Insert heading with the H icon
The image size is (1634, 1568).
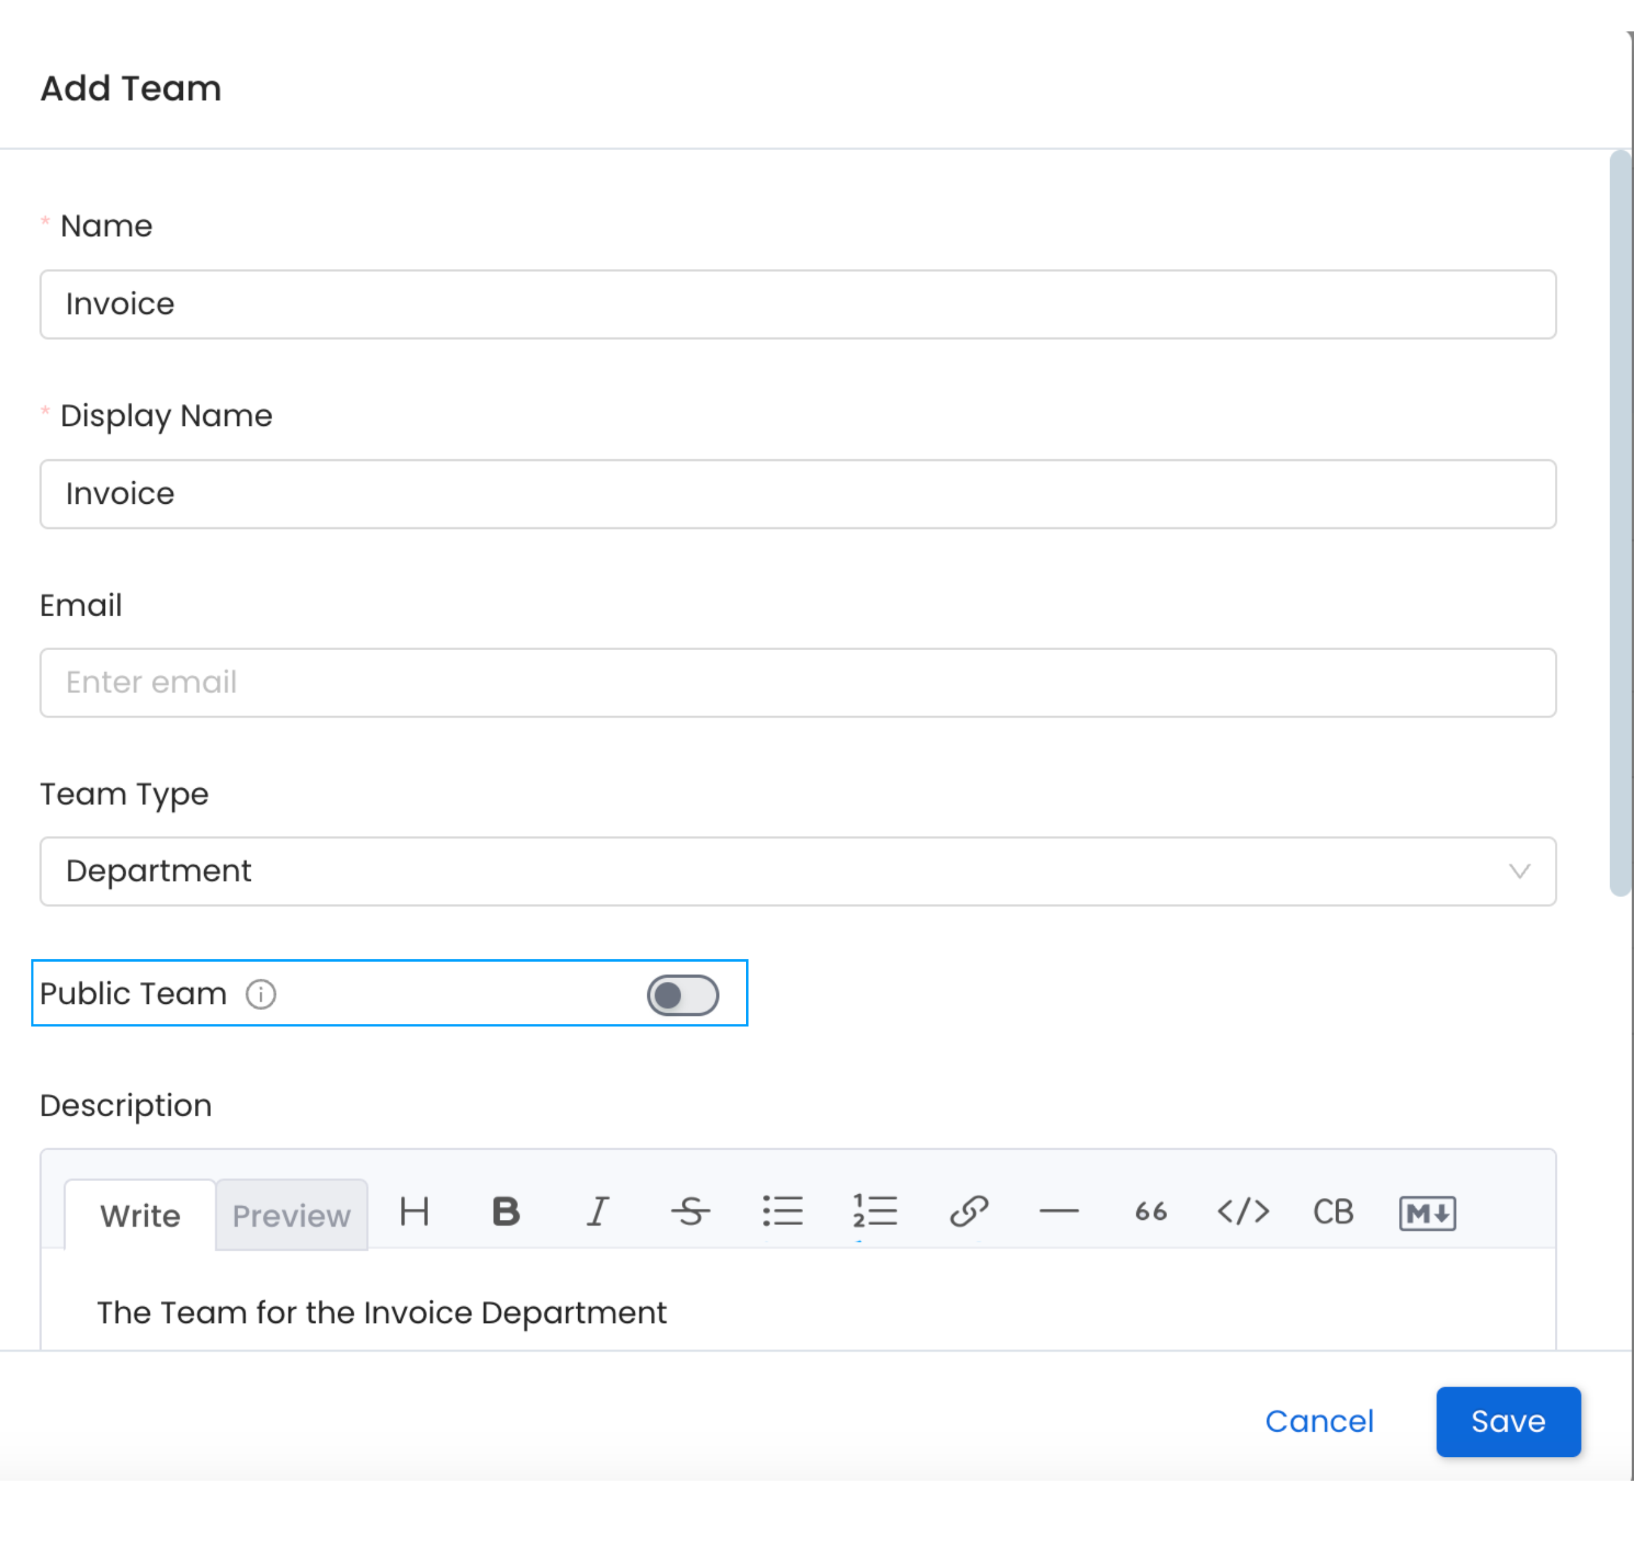414,1211
